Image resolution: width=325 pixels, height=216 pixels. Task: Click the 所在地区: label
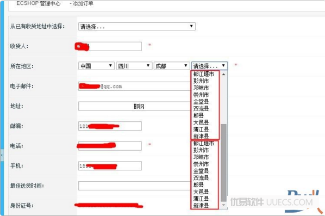tap(22, 66)
